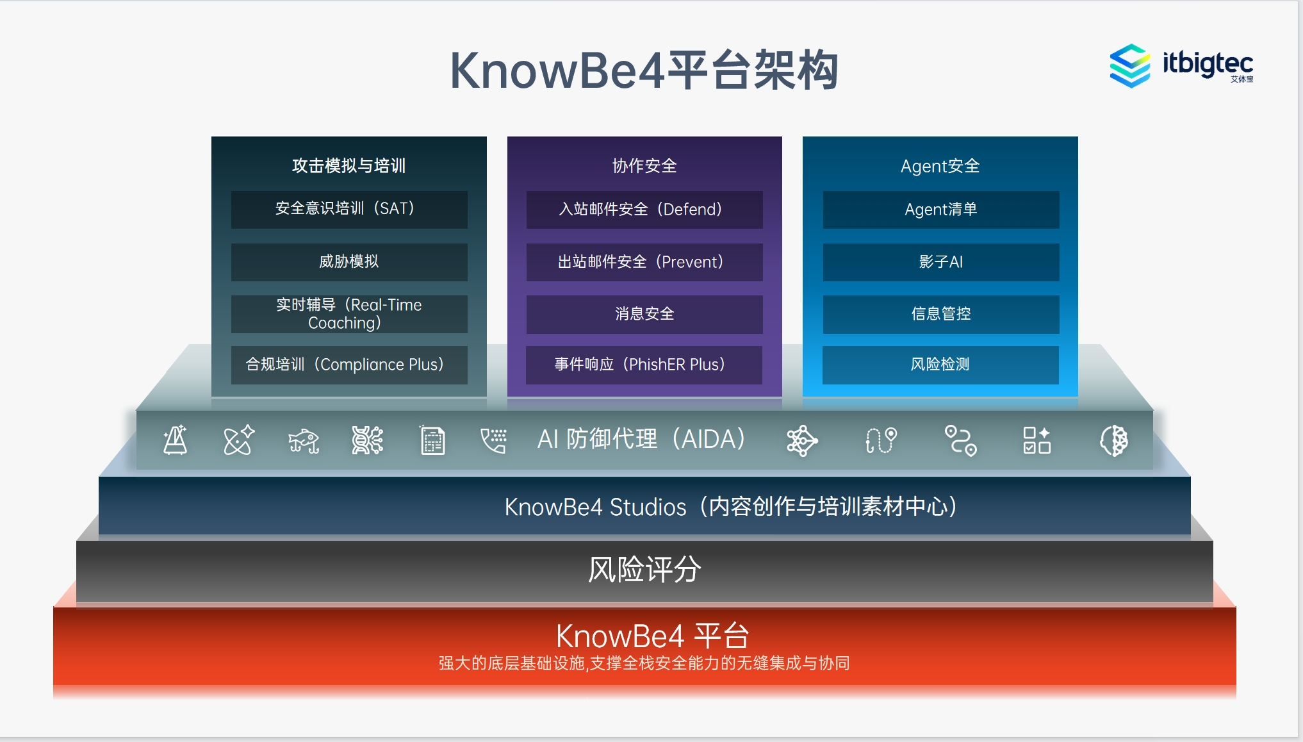Select the 入站邮件安全 (Defend) box
This screenshot has width=1303, height=742.
(644, 210)
